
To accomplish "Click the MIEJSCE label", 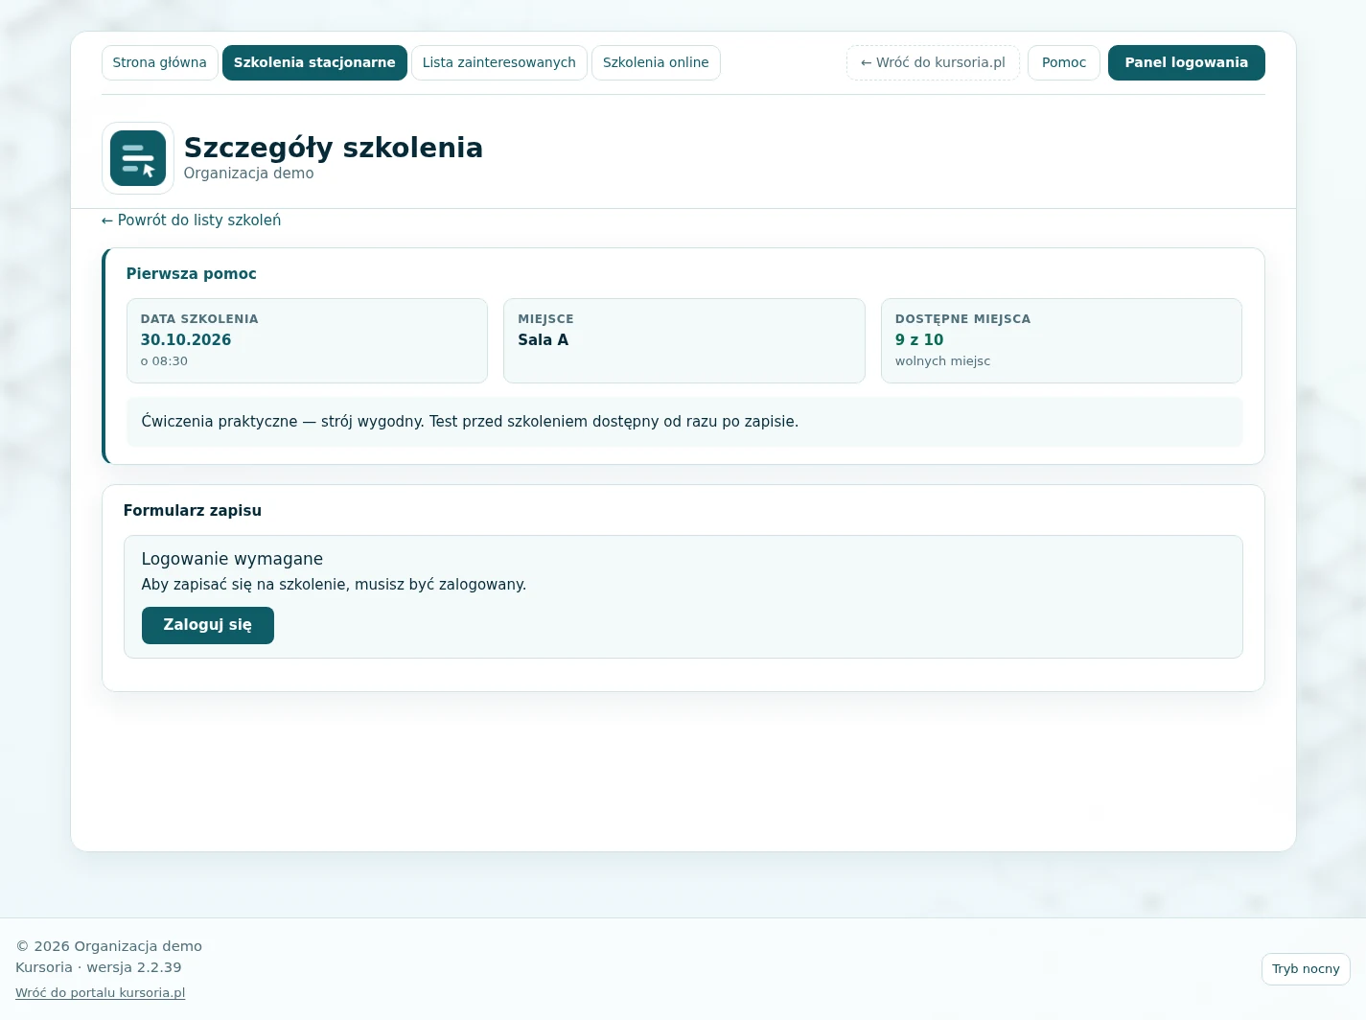I will (x=546, y=319).
